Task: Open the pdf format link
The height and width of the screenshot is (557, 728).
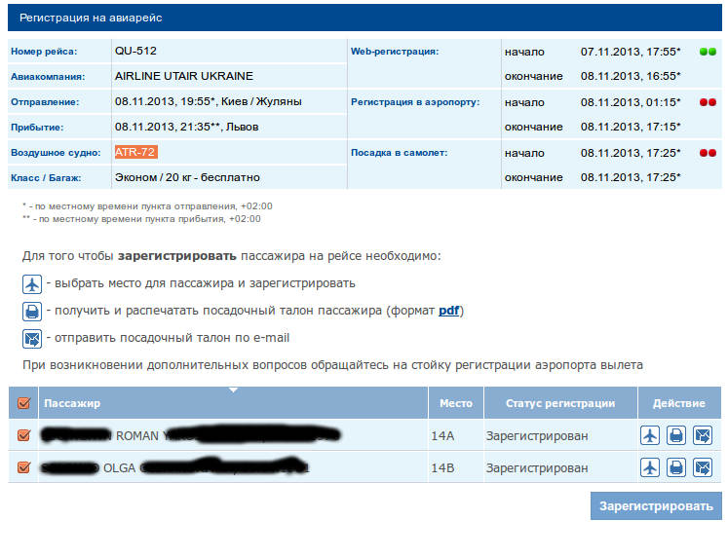Action: click(x=448, y=311)
